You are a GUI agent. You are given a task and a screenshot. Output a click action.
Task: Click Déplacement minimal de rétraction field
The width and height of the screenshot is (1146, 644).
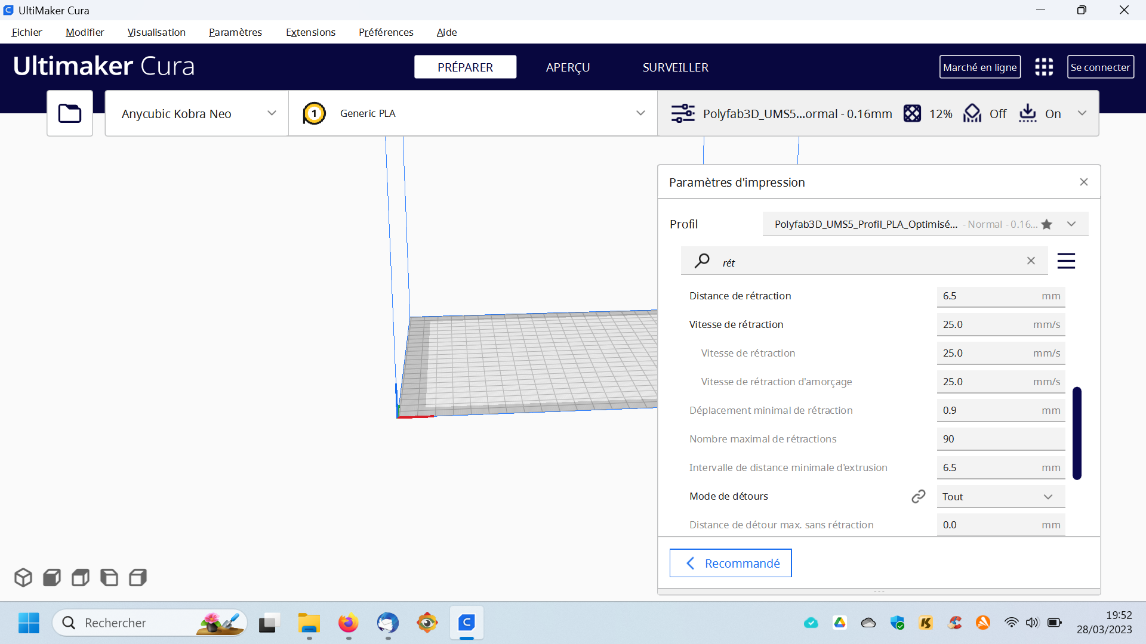coord(1001,410)
